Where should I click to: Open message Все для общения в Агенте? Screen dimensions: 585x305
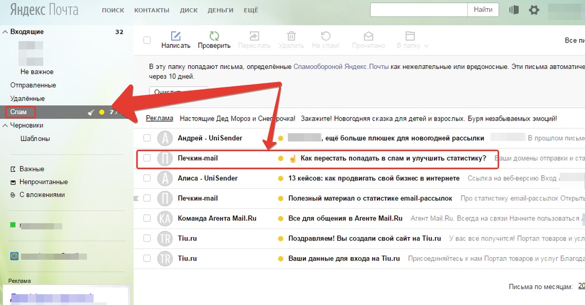point(345,218)
